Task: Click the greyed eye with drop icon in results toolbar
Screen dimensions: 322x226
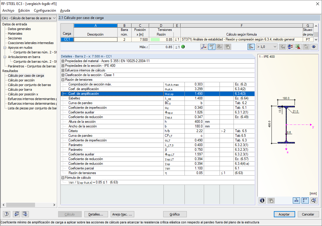Action: [227, 47]
